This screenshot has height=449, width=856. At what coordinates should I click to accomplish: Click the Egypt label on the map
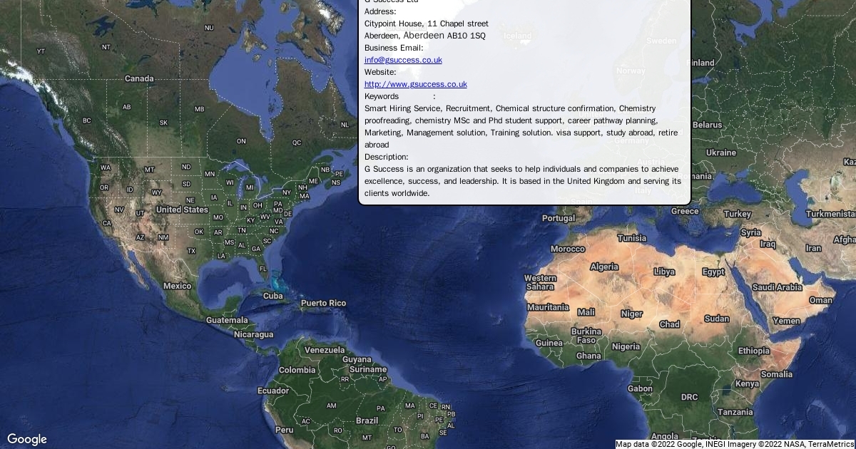coord(713,272)
